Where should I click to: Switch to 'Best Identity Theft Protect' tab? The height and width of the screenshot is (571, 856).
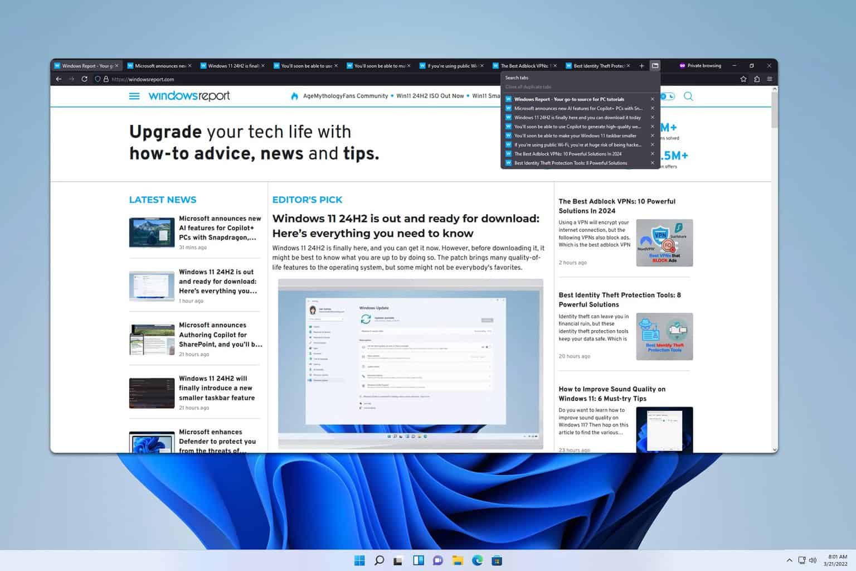coord(598,66)
